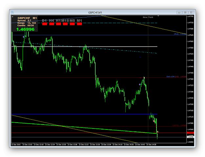Open the chart window system menu icon

[12, 12]
